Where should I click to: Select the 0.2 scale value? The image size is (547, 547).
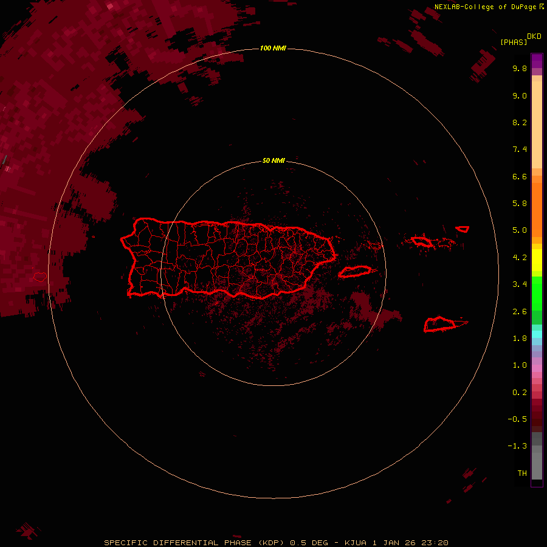click(520, 393)
